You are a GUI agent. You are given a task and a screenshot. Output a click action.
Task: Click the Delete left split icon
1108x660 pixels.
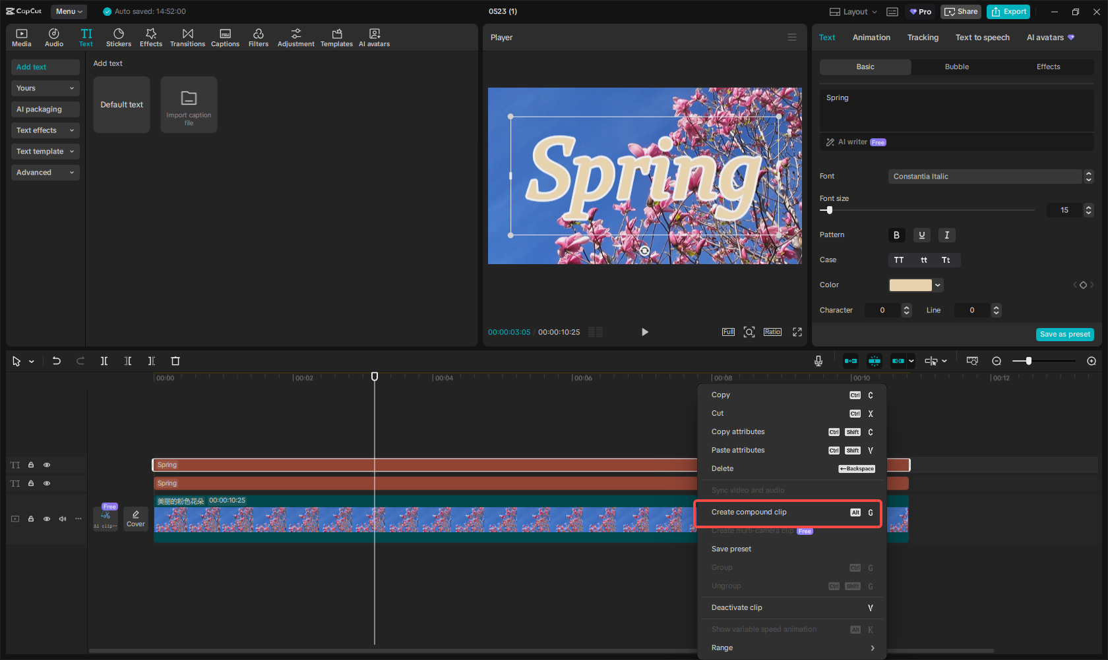[128, 361]
